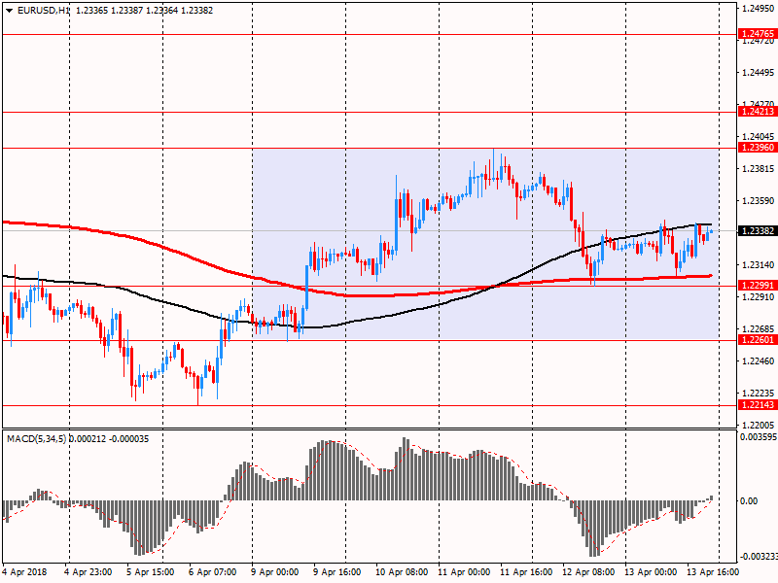
Task: Click the OHLC values 1.23365 1.23387 1.23364 1.23382
Action: click(x=144, y=11)
